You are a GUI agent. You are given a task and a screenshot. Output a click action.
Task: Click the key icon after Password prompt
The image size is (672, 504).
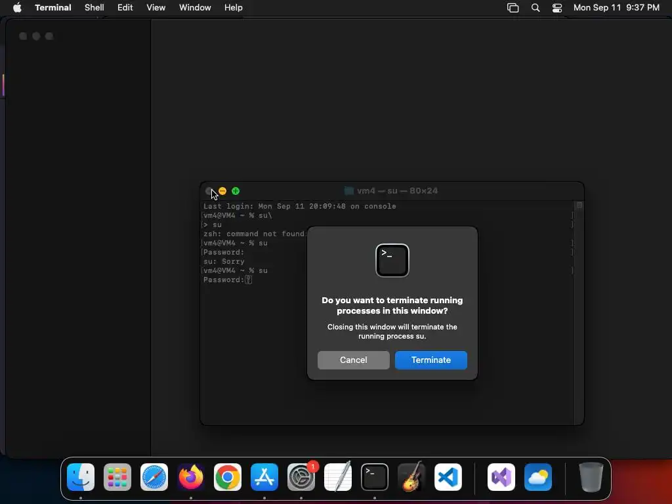pyautogui.click(x=248, y=280)
